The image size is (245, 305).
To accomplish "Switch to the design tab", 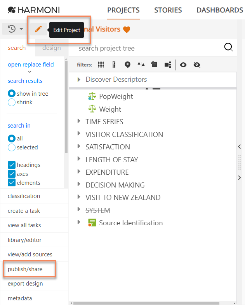I will pos(51,48).
